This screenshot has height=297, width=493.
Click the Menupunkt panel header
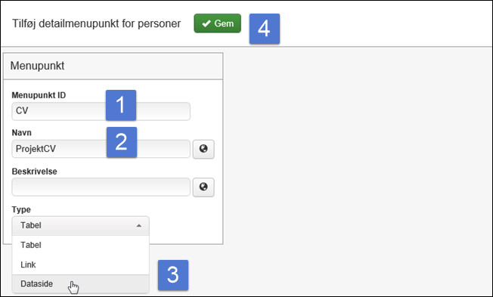click(113, 66)
